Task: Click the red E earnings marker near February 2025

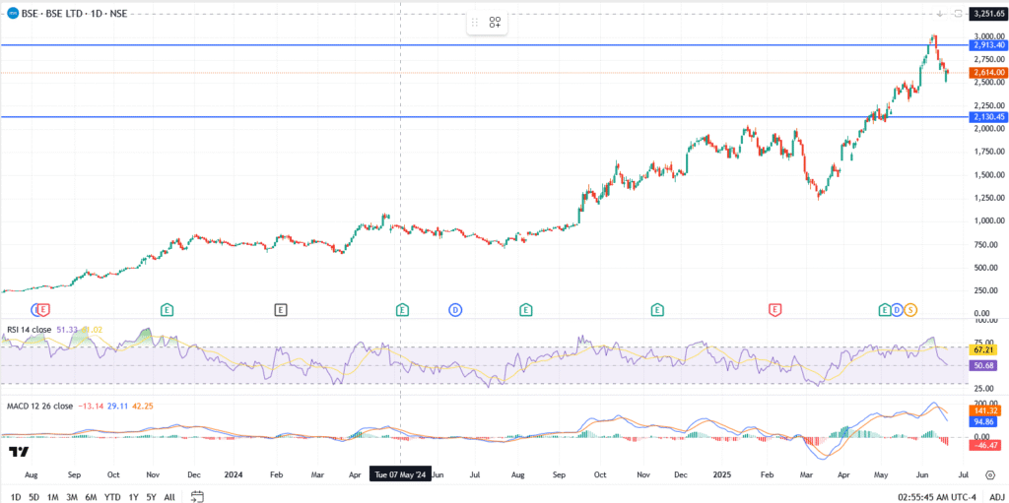Action: 775,310
